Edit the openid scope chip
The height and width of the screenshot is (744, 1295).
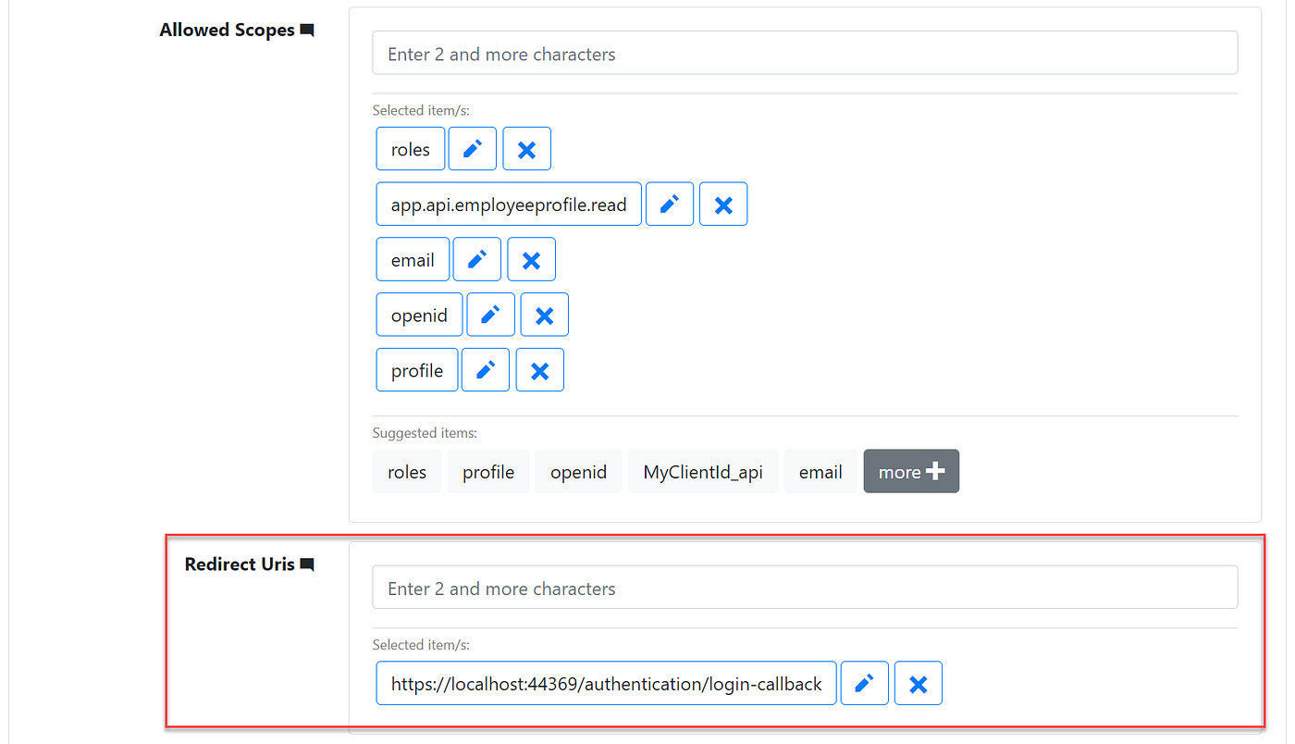click(x=490, y=314)
